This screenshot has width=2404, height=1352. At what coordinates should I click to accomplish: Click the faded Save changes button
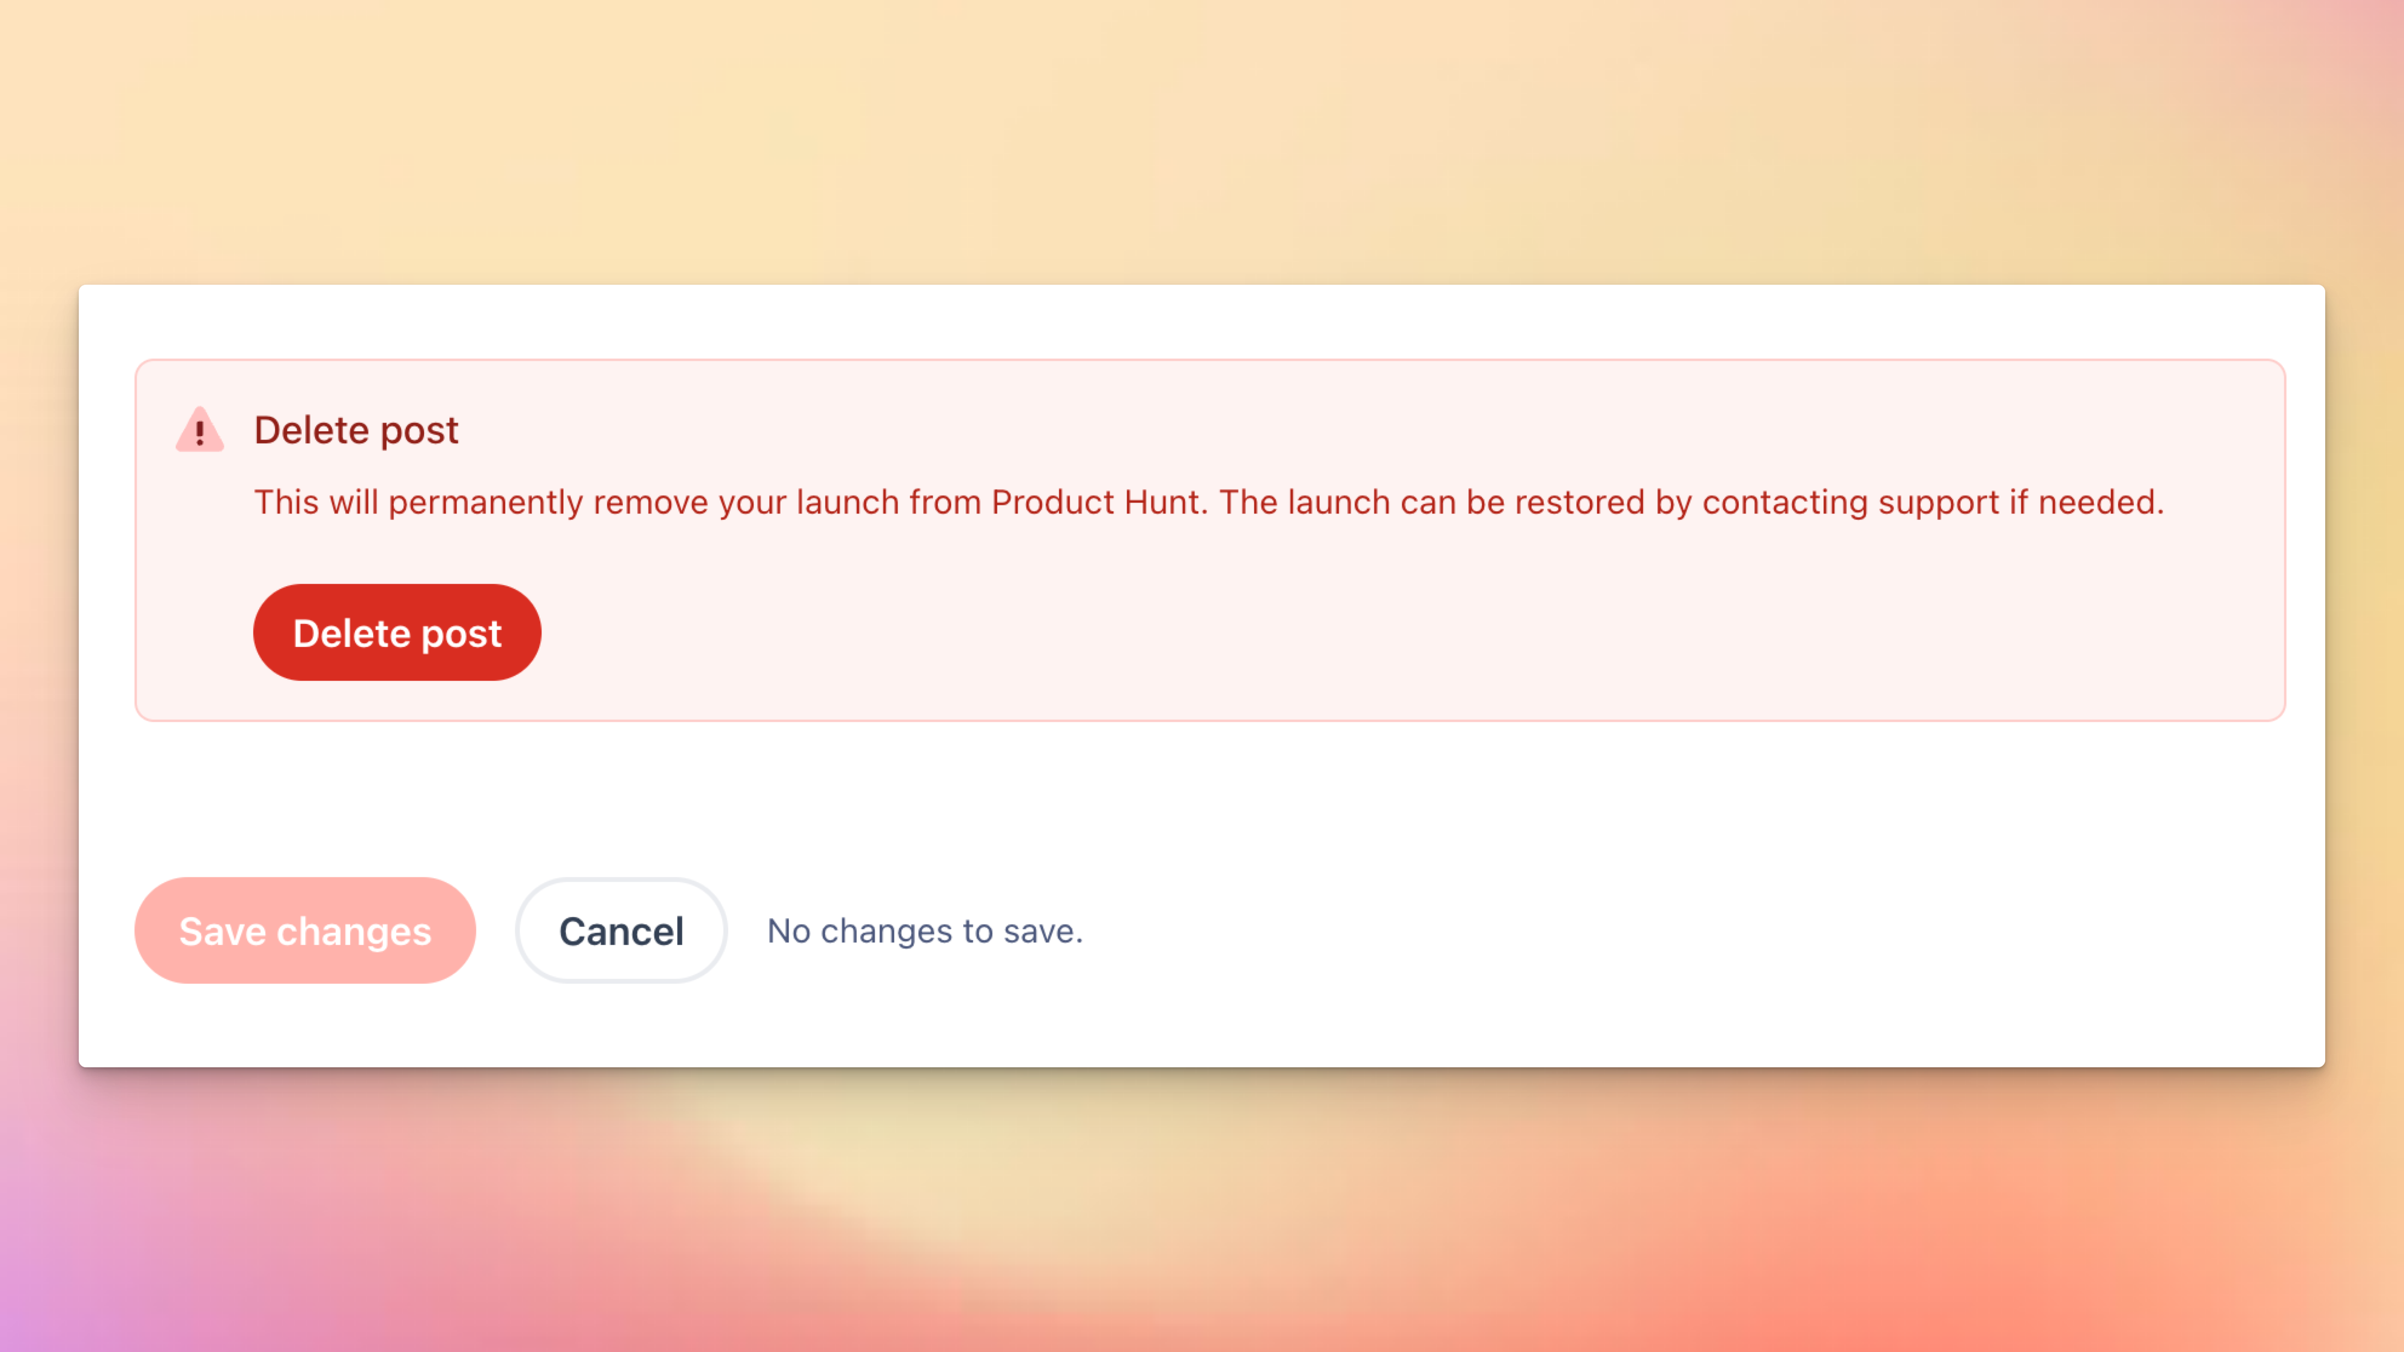(305, 930)
